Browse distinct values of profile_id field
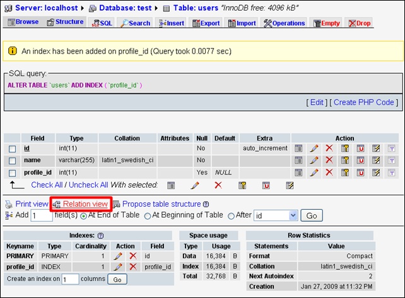Viewport: 405px width, 298px height. pyautogui.click(x=298, y=173)
